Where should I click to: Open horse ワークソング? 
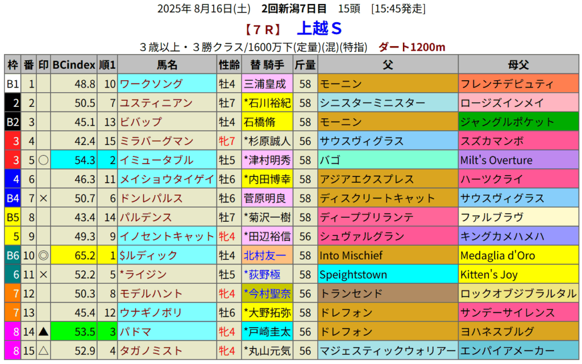pyautogui.click(x=151, y=84)
